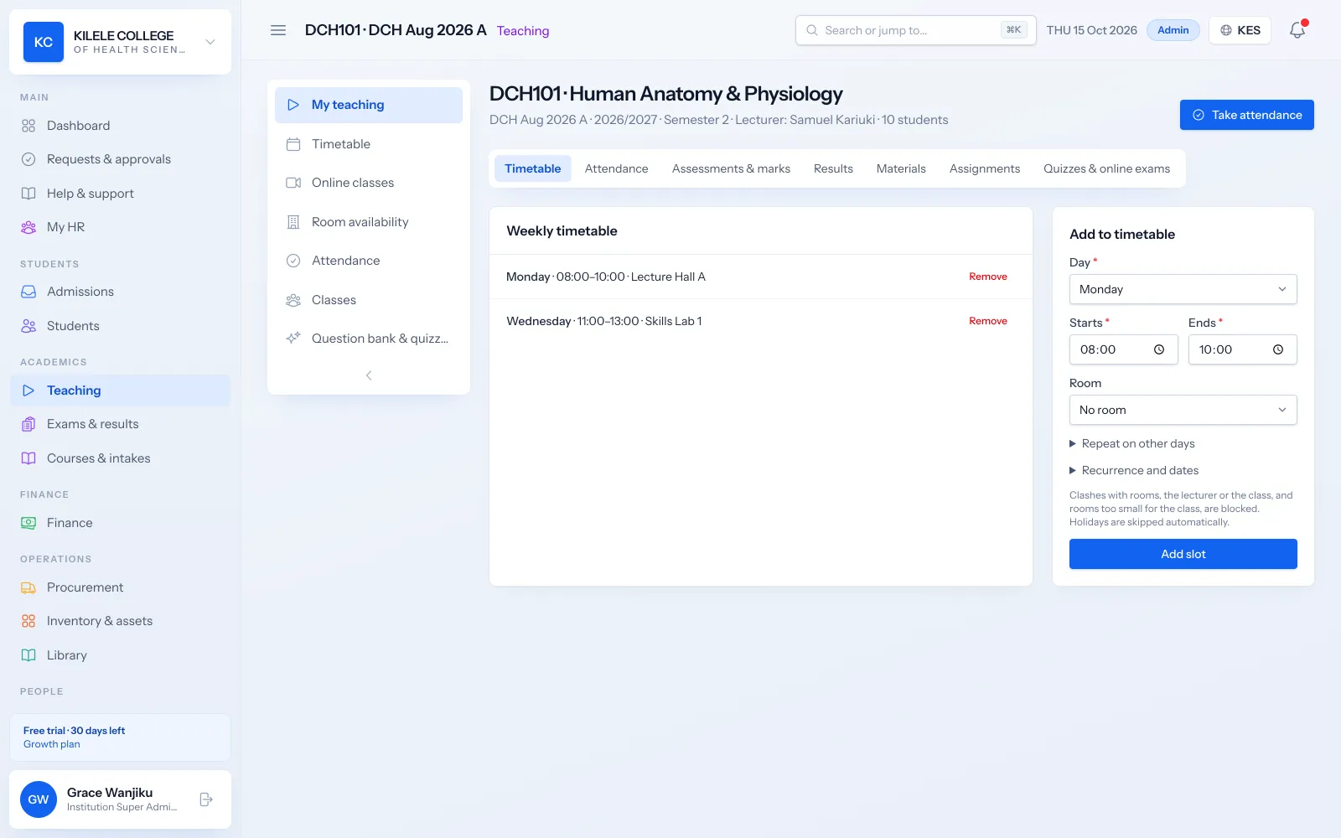Open the KES currency selector
Image resolution: width=1341 pixels, height=838 pixels.
(x=1240, y=30)
